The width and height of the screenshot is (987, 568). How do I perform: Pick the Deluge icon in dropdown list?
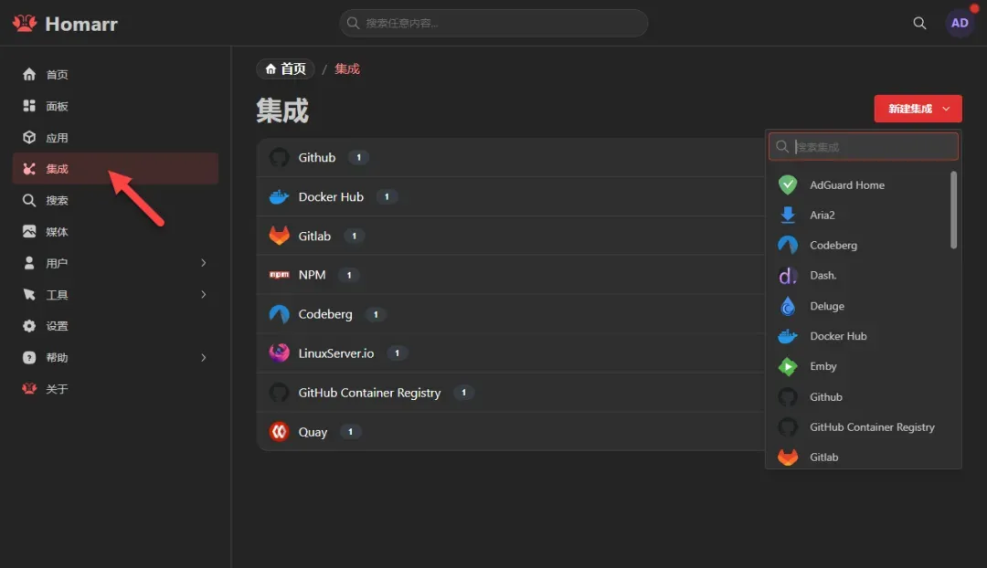point(788,306)
